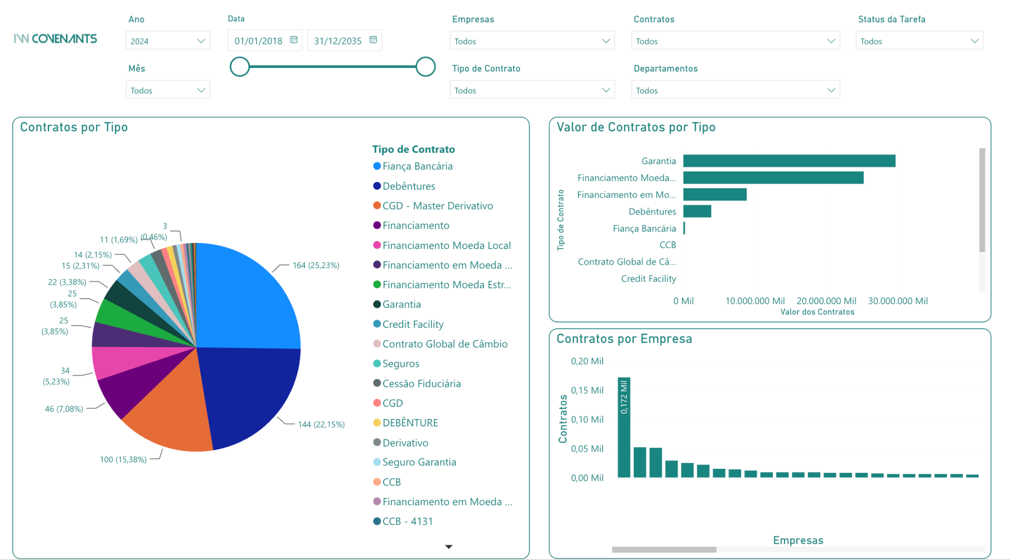
Task: Select the Credit Facility legend entry
Action: tap(408, 324)
